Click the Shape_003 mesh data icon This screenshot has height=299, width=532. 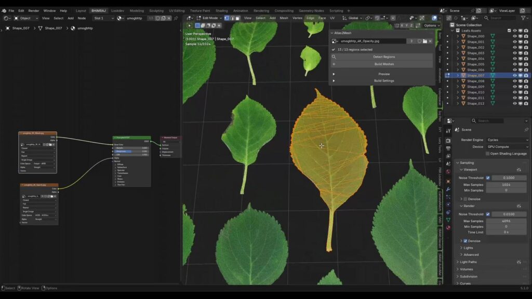point(493,53)
